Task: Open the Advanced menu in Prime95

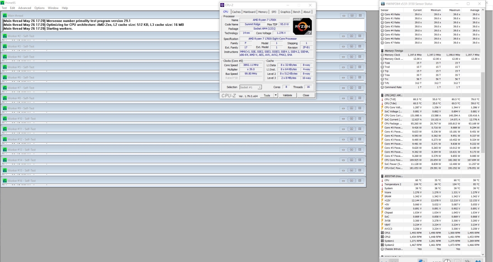Action: click(x=25, y=8)
